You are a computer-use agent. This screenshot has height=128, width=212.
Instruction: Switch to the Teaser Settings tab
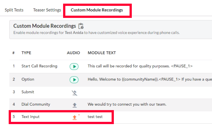(47, 10)
